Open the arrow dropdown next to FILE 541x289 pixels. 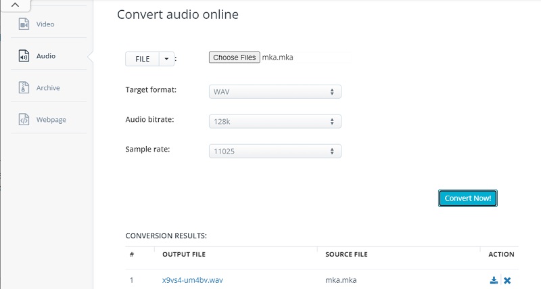(x=167, y=59)
